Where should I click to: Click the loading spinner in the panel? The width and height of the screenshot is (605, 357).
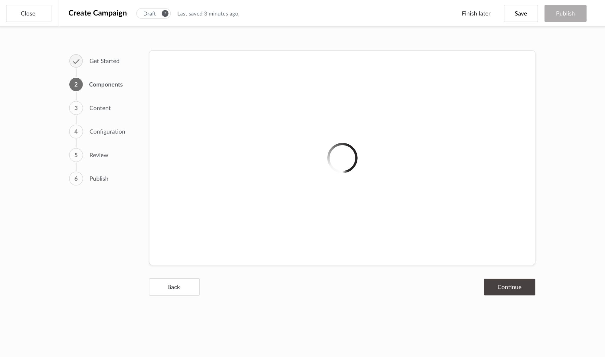pyautogui.click(x=342, y=158)
